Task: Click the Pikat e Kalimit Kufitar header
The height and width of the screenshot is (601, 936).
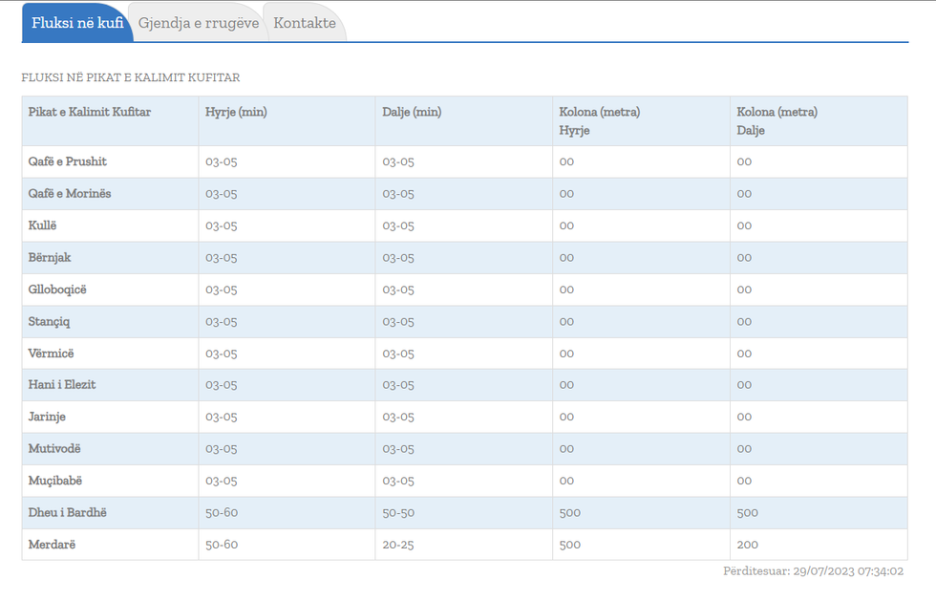Action: [90, 112]
